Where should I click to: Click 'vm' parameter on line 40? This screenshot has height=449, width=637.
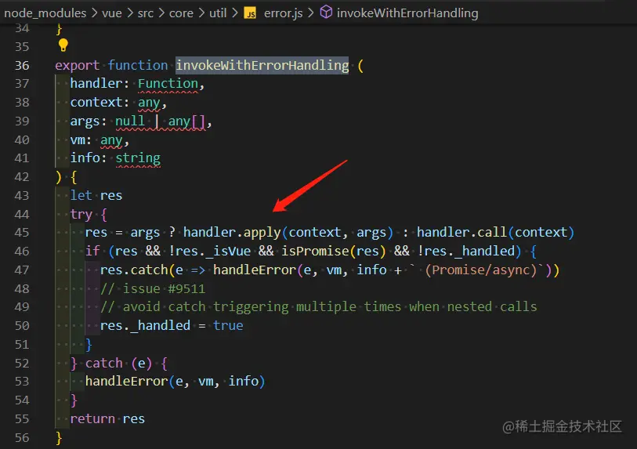(x=78, y=140)
